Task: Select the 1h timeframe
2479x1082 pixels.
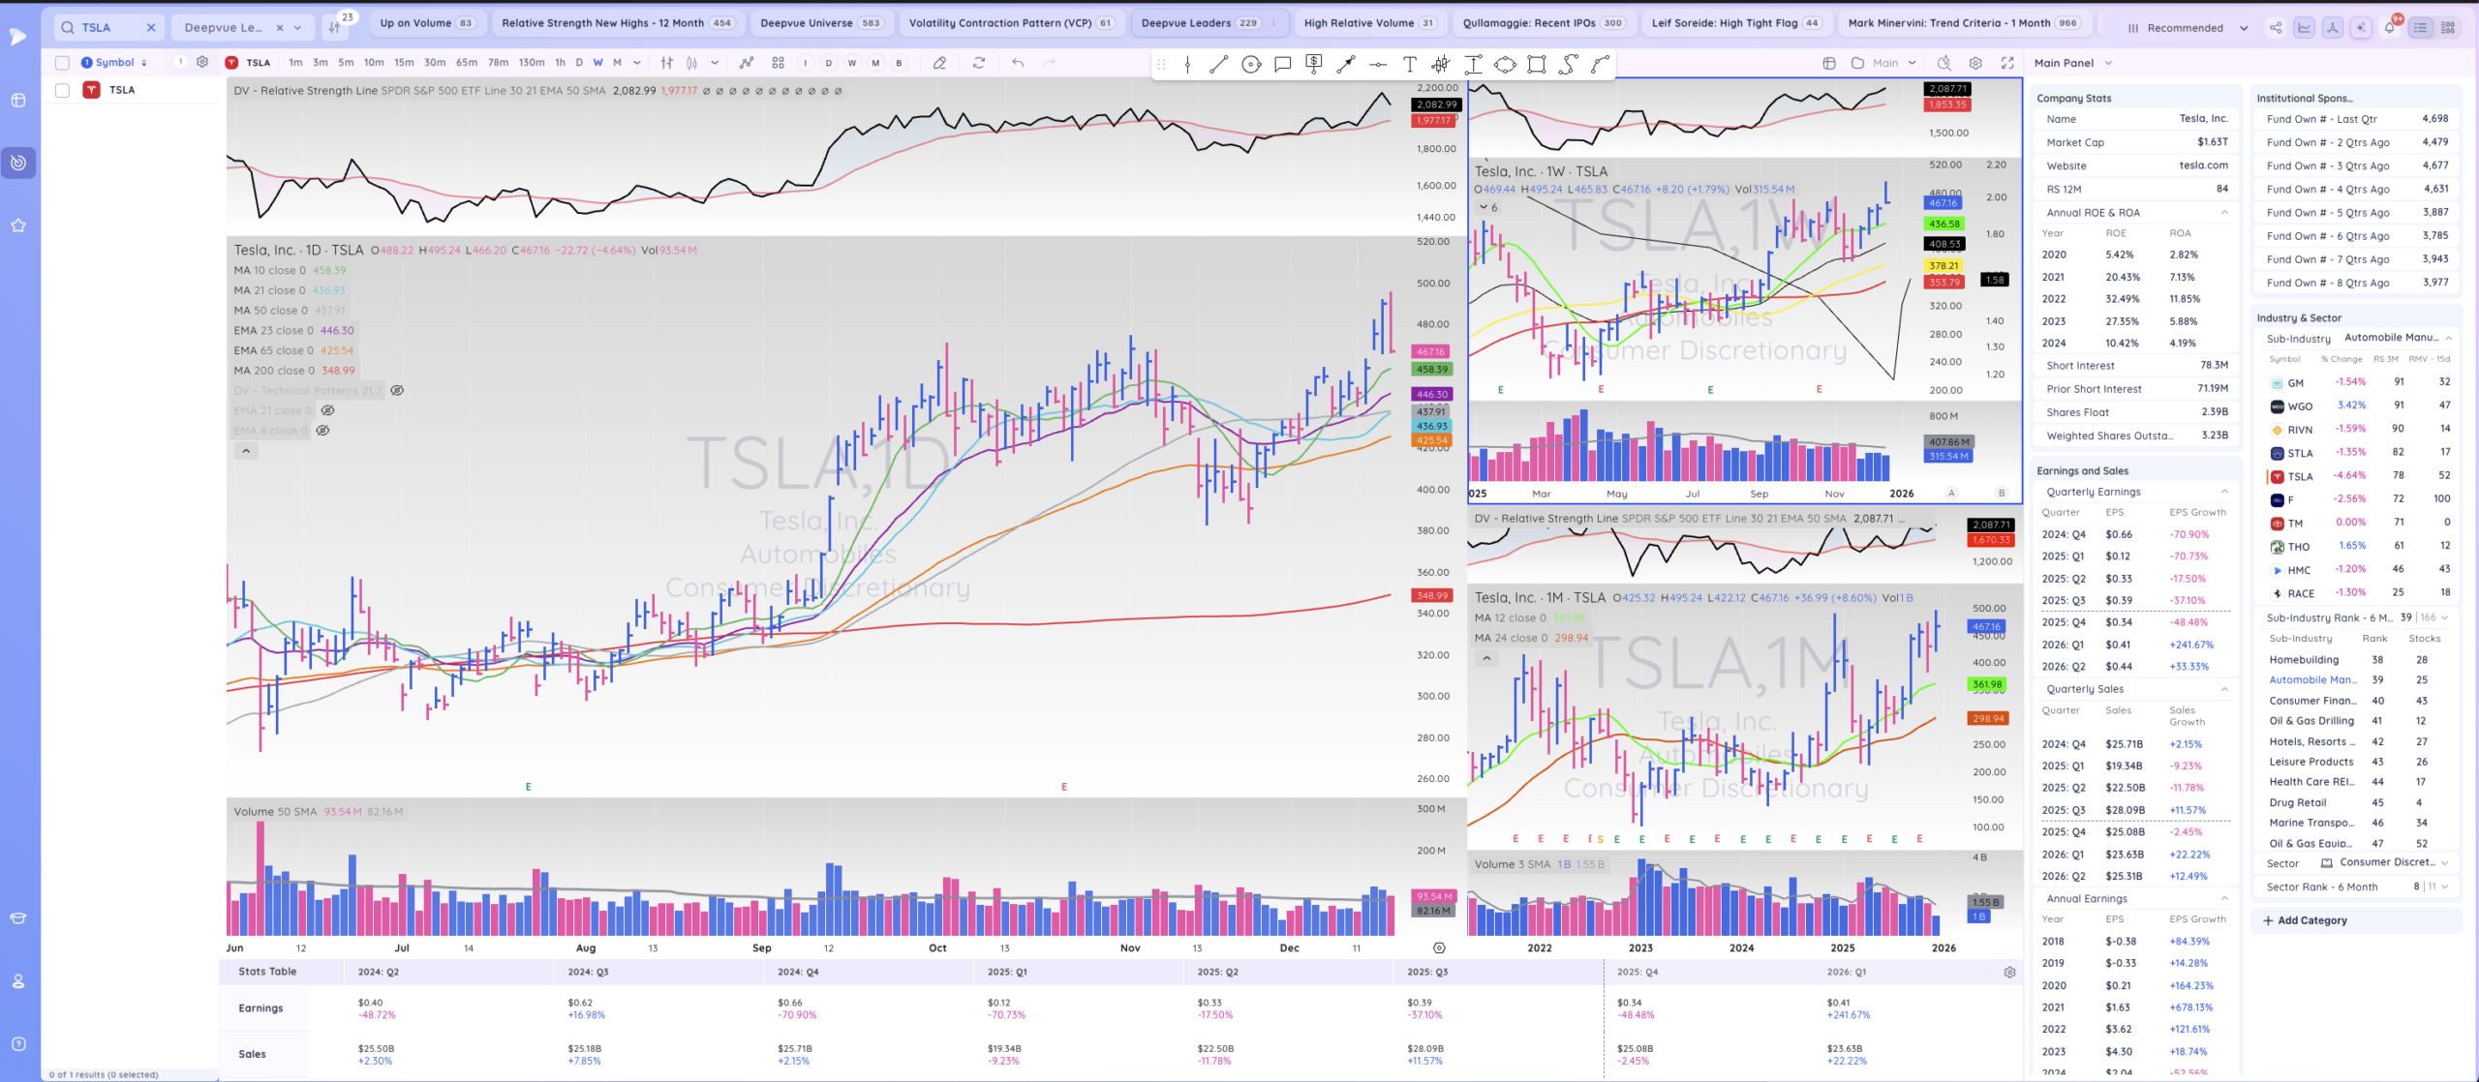Action: [x=560, y=63]
